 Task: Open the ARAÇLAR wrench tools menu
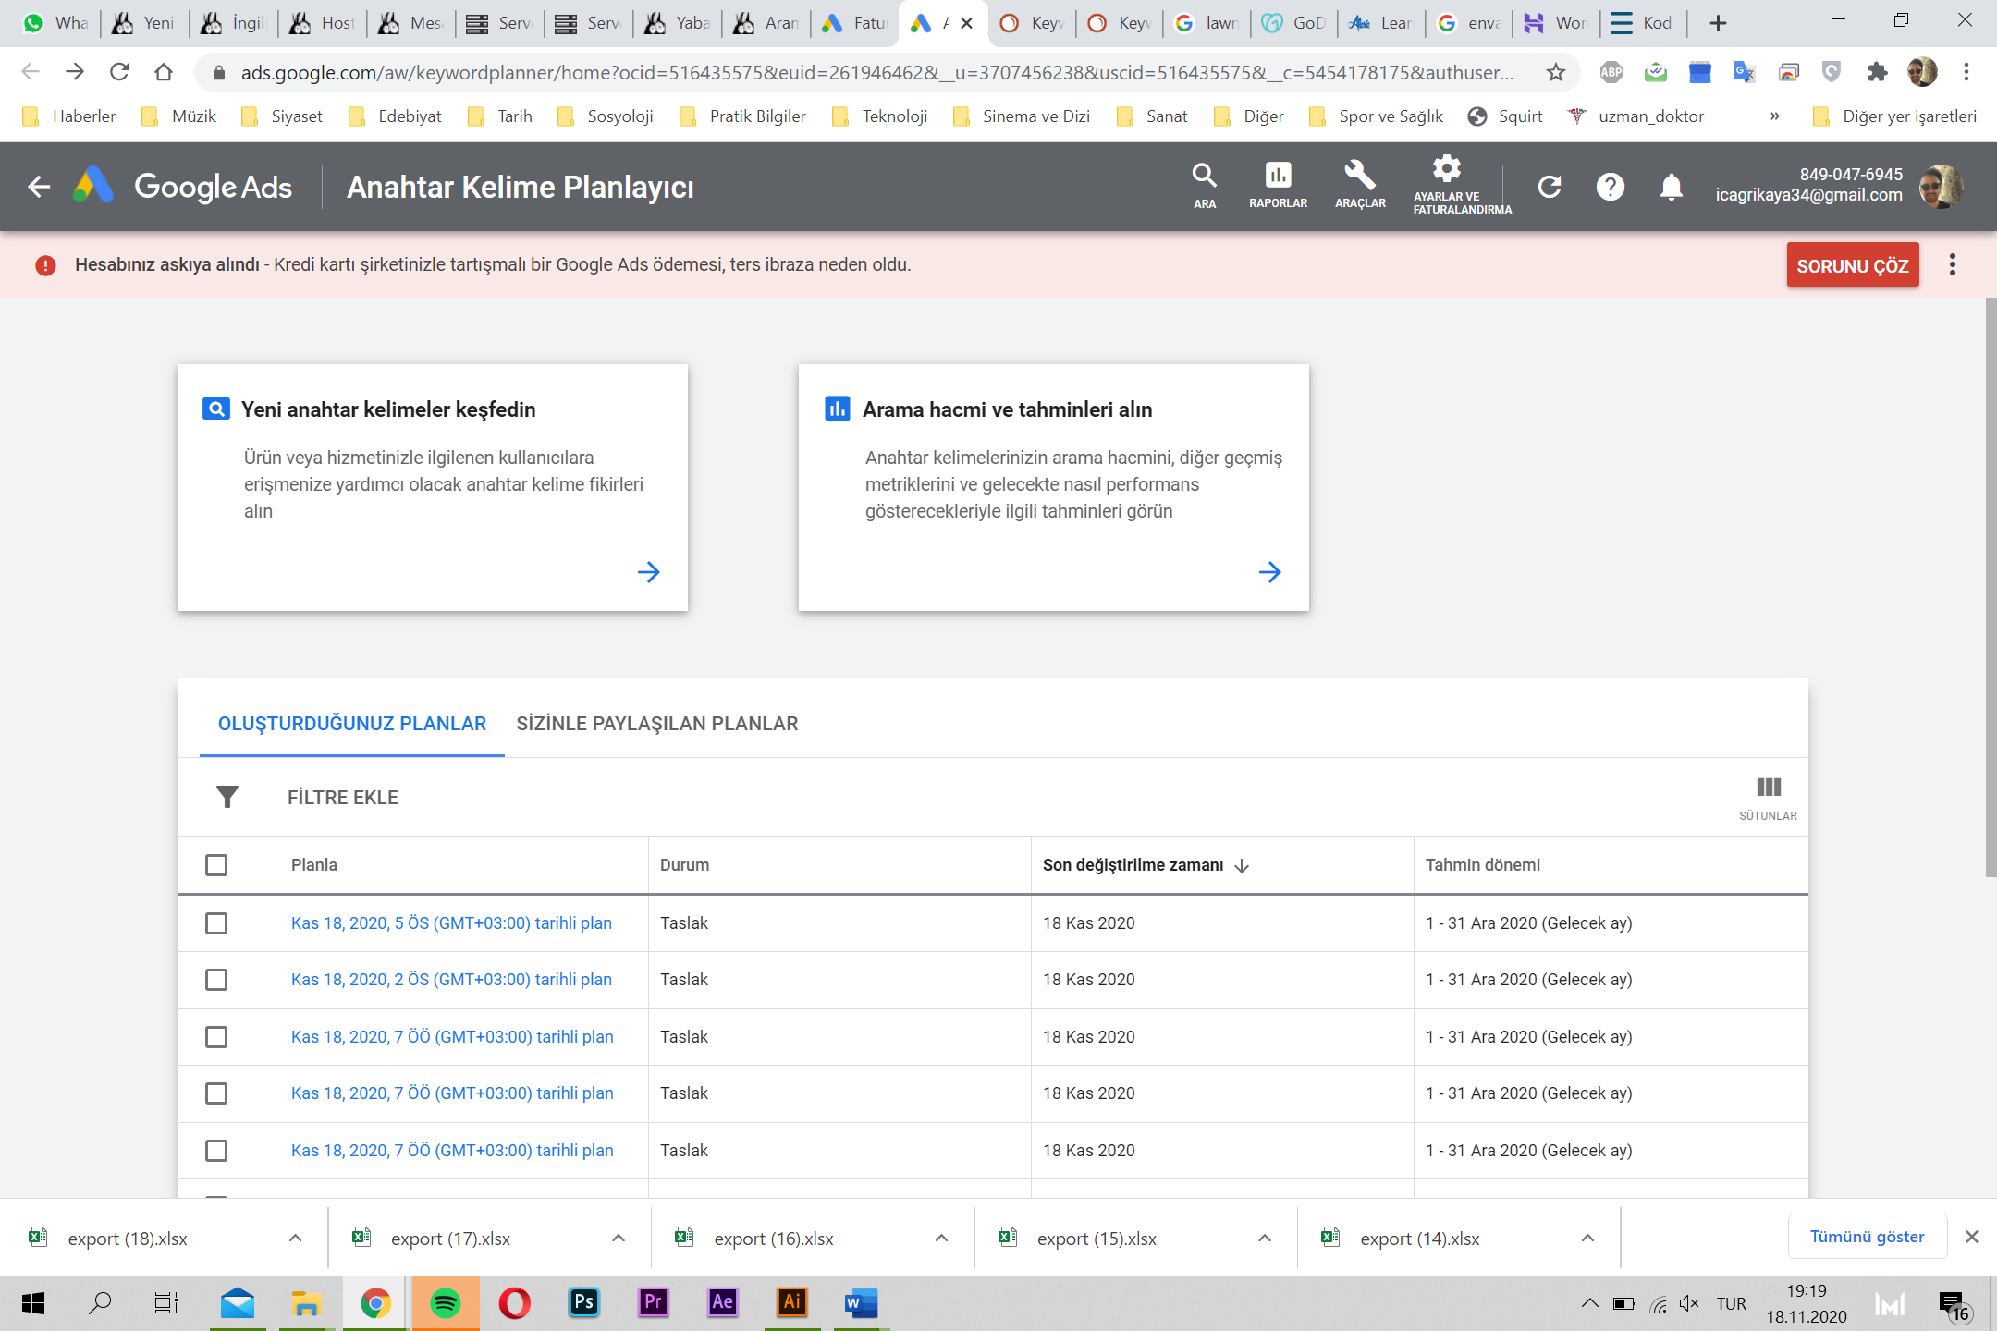pyautogui.click(x=1360, y=186)
